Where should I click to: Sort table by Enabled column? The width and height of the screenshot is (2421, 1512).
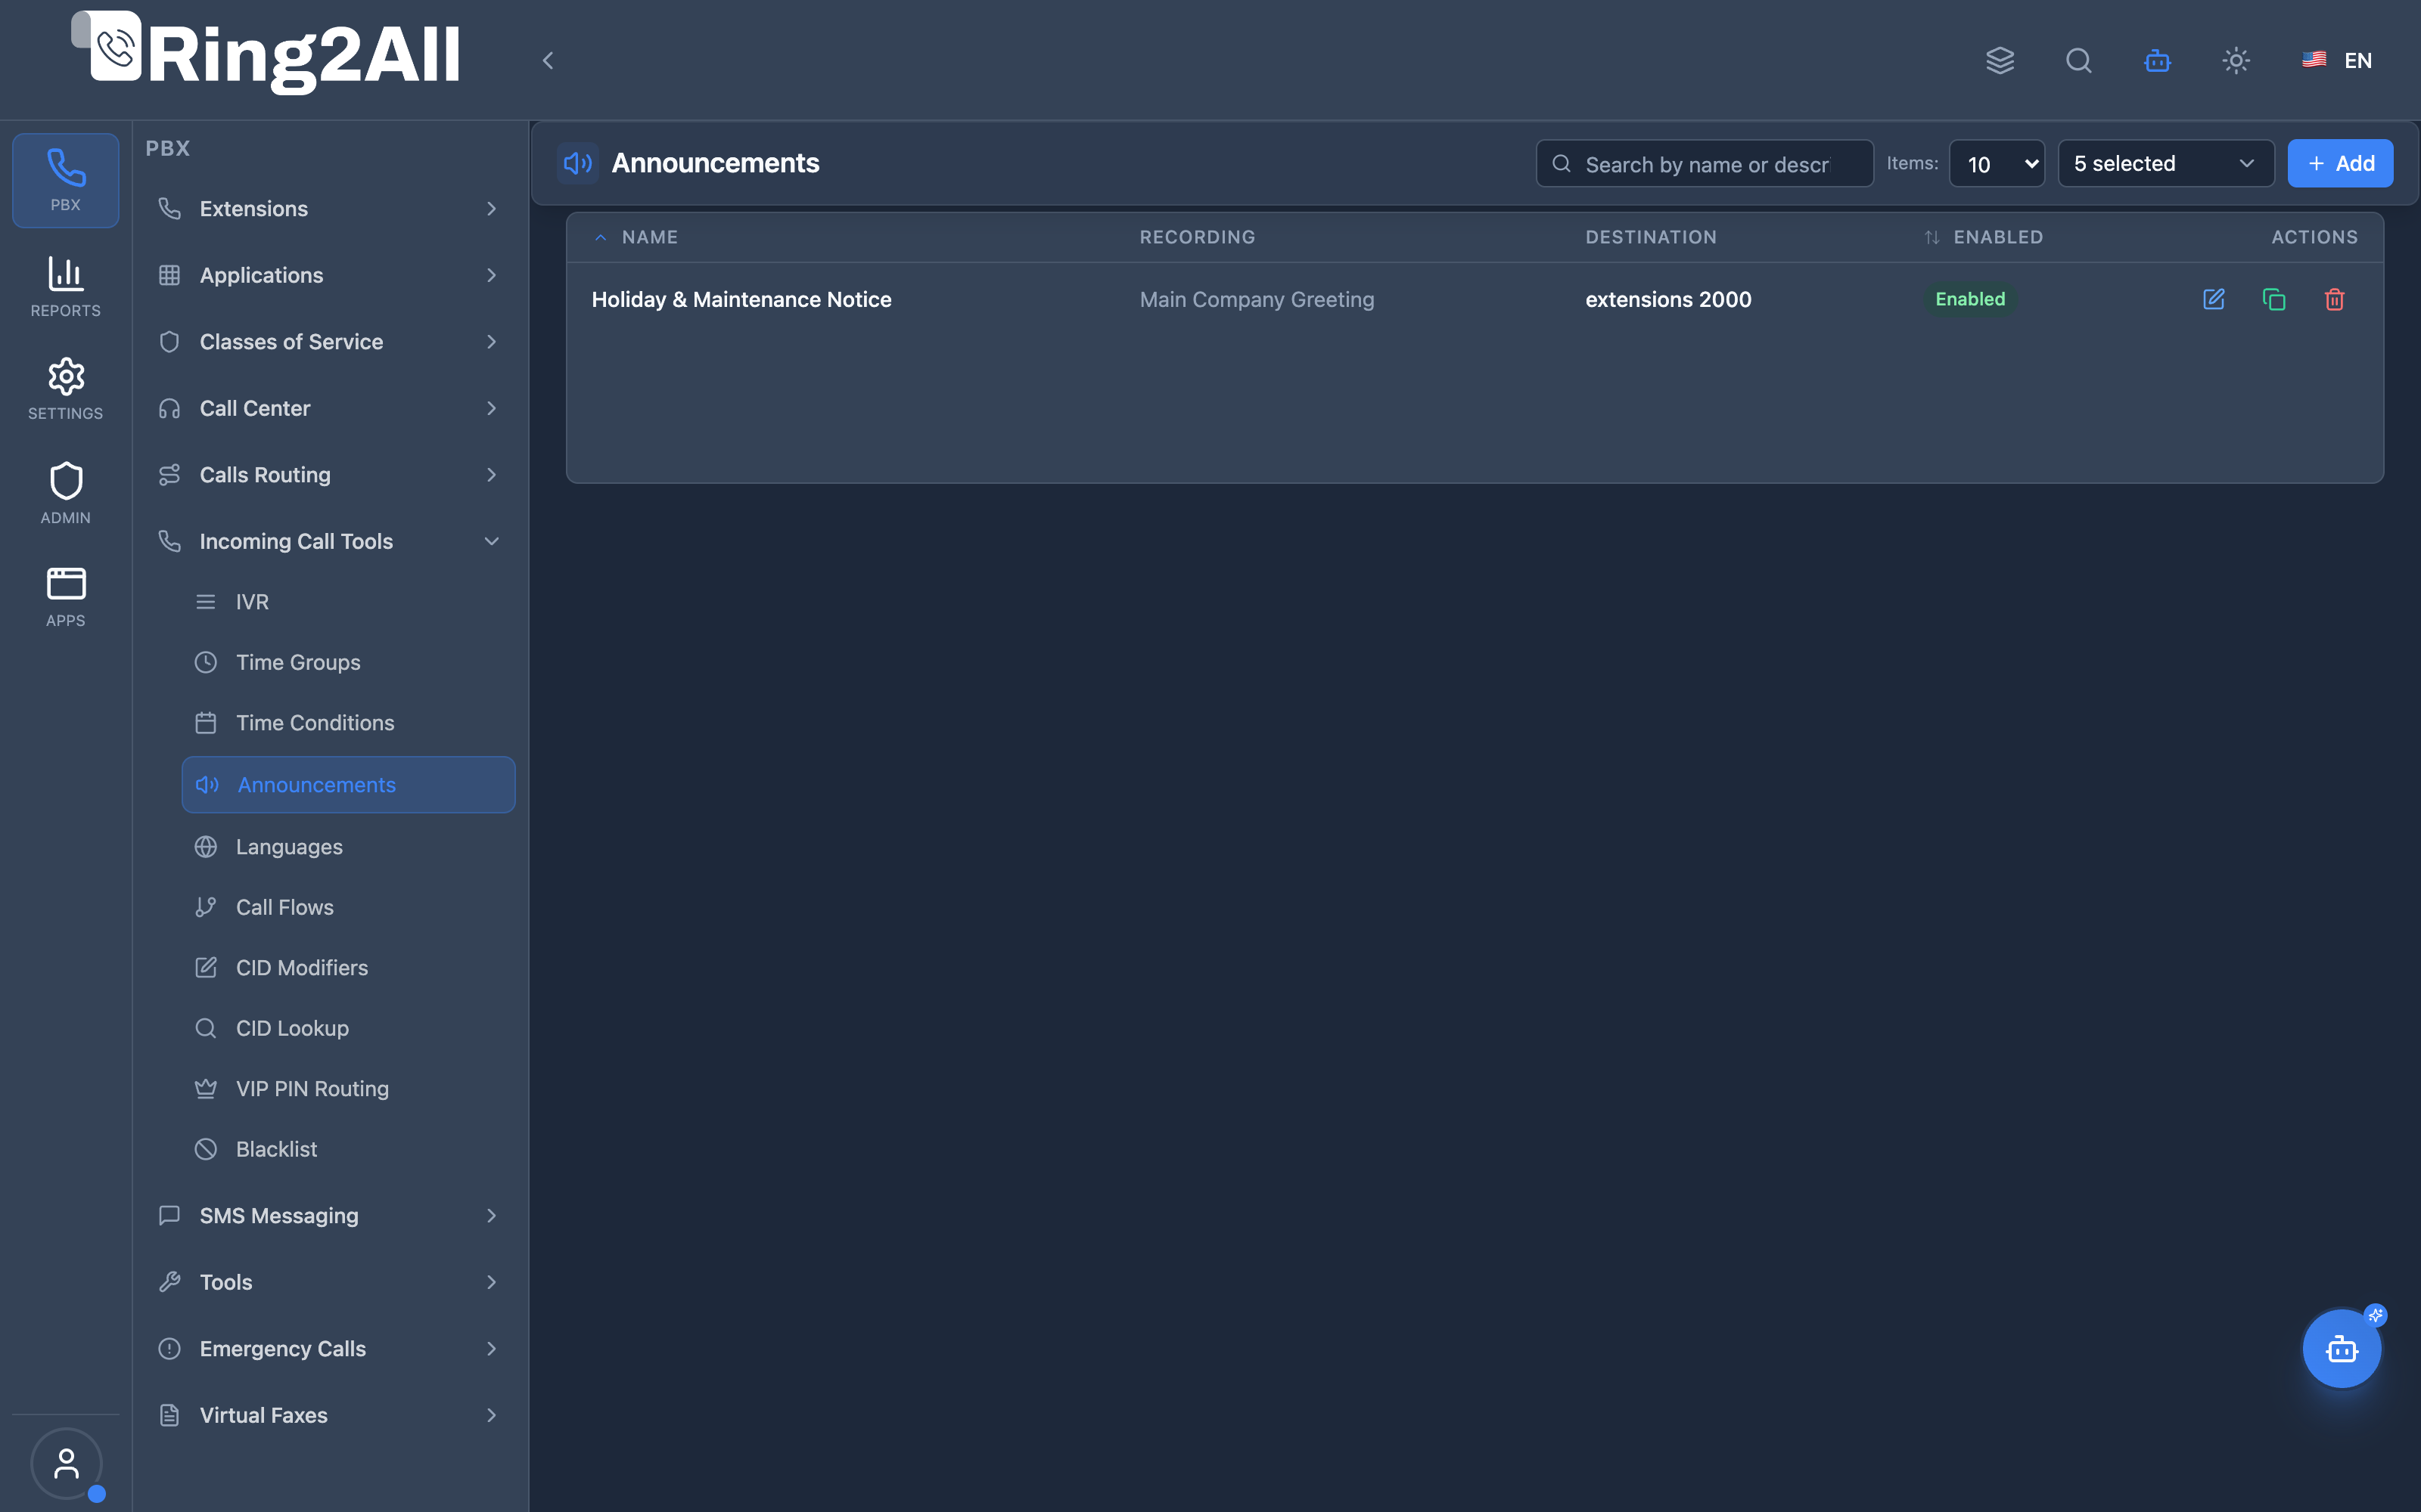click(x=1984, y=237)
